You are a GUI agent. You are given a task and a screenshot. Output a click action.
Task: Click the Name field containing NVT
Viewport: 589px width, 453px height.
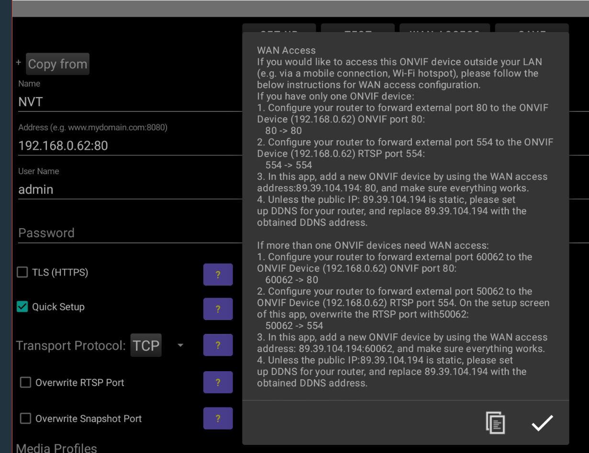pyautogui.click(x=129, y=102)
